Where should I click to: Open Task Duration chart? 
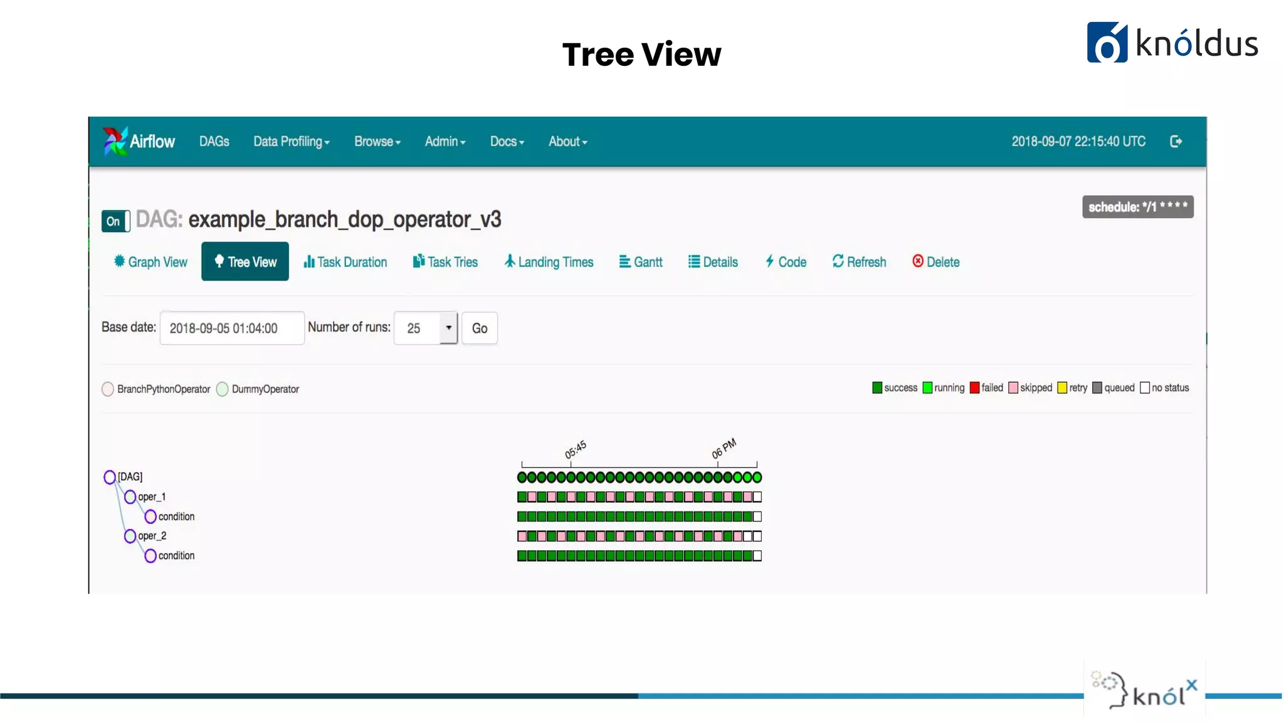click(x=345, y=262)
